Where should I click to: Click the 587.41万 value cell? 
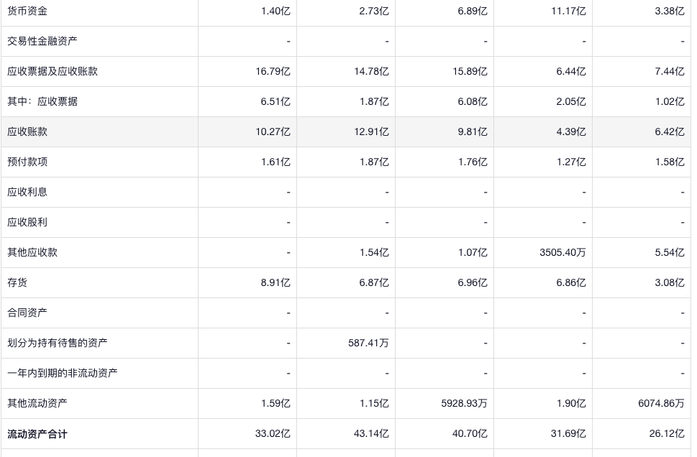pos(368,343)
